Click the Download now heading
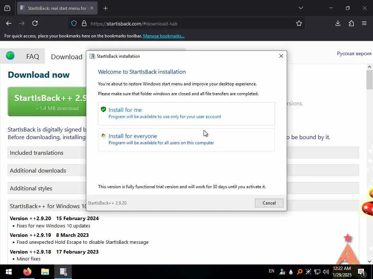Image resolution: width=373 pixels, height=279 pixels. (39, 75)
